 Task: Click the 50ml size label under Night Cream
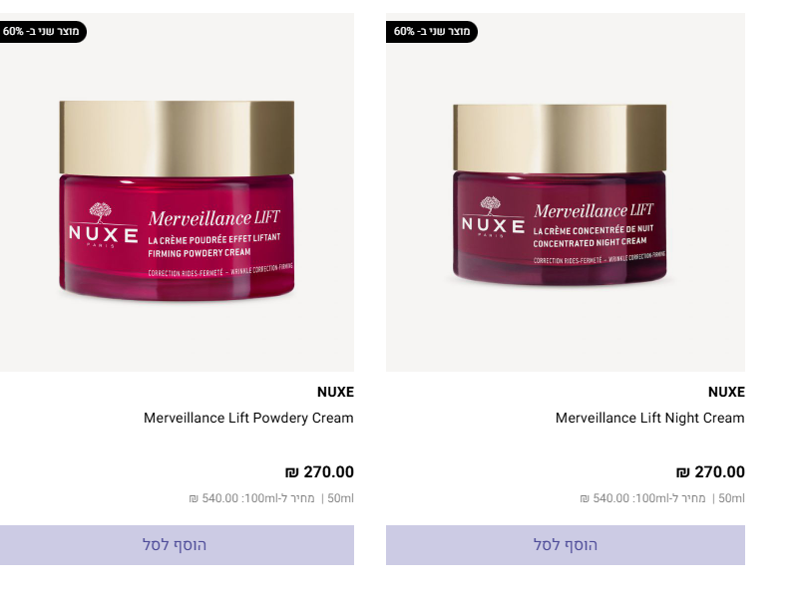tap(731, 498)
